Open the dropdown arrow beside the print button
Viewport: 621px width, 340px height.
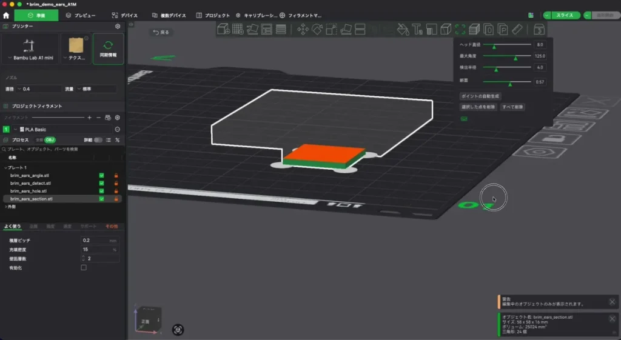click(587, 15)
